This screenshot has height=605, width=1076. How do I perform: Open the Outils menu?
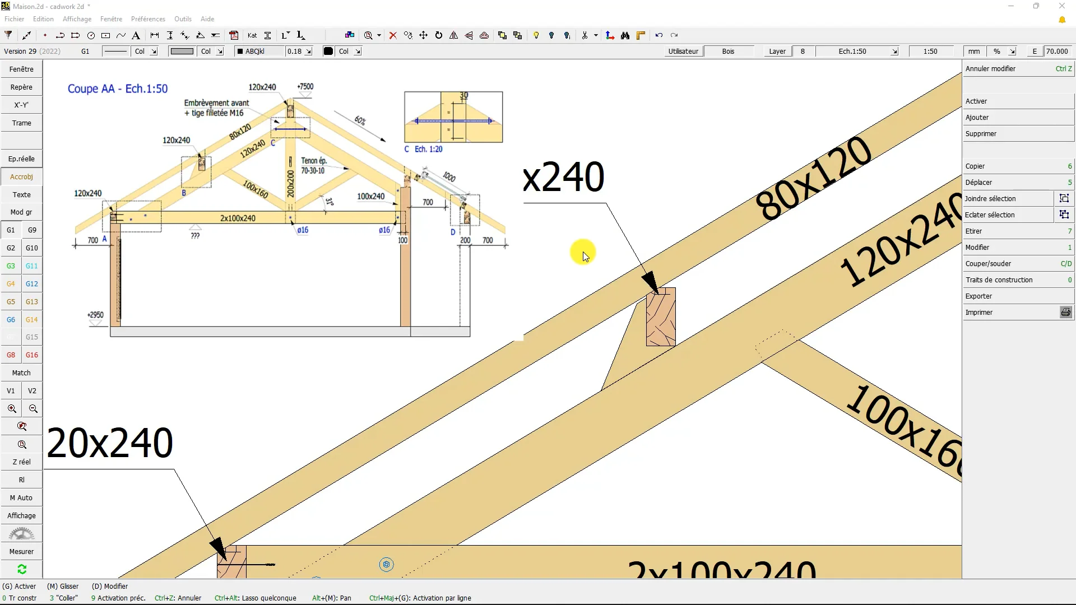tap(183, 18)
